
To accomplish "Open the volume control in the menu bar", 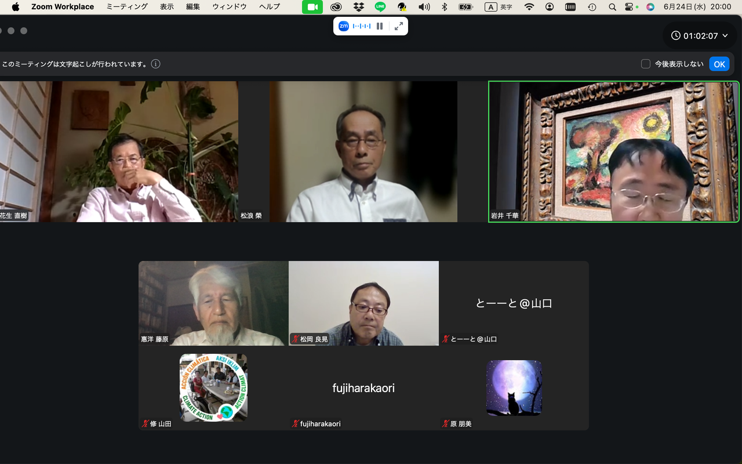I will 424,7.
